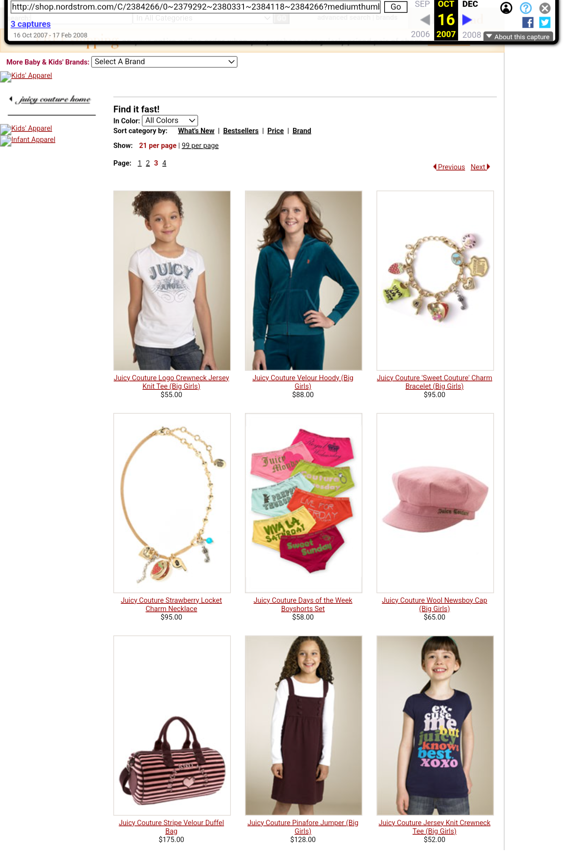Open the All Colors dropdown
This screenshot has height=859, width=563.
[170, 120]
